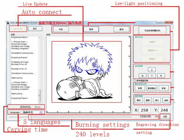The height and width of the screenshot is (140, 184).
Task: Click the 重新雕刻 re-engrave button
Action: tap(152, 88)
